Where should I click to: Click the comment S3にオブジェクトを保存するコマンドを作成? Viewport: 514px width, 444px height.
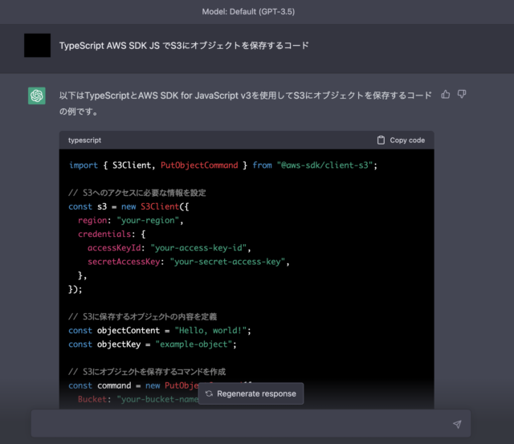[x=147, y=372]
